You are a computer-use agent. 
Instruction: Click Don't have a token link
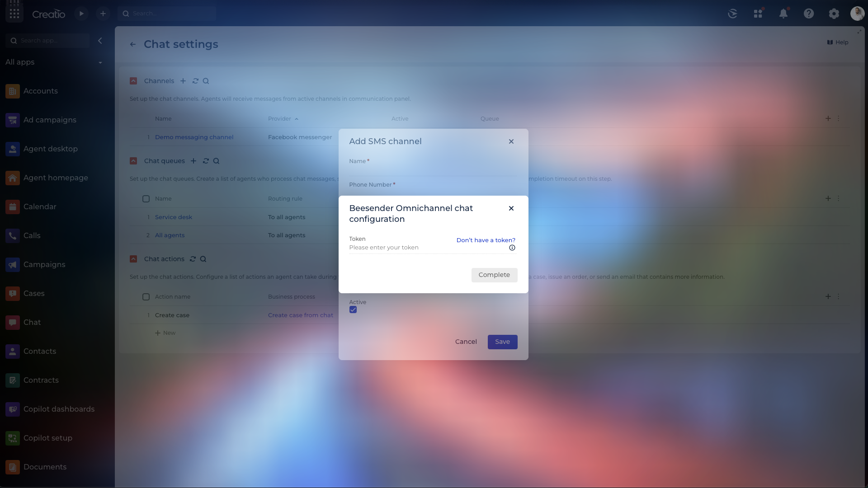(486, 240)
